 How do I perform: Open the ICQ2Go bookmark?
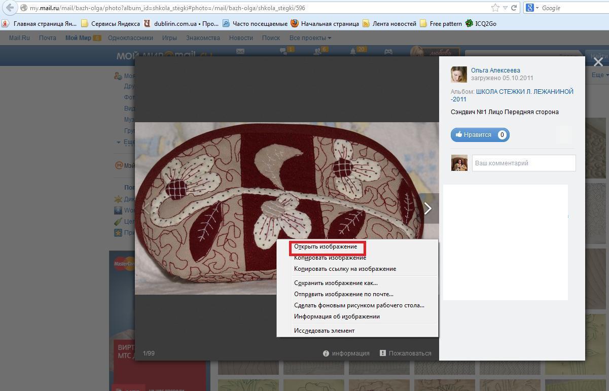[481, 23]
